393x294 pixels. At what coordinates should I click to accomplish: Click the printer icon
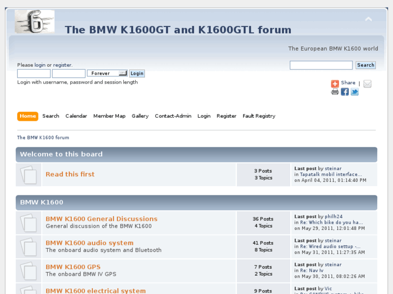(335, 92)
